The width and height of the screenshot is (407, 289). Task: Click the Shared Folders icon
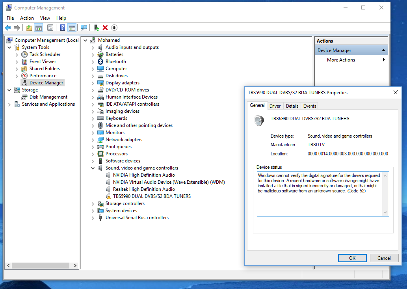pyautogui.click(x=24, y=69)
